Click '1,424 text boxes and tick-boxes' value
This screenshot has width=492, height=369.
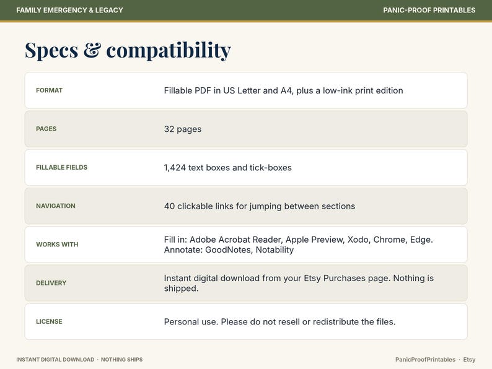pos(228,168)
